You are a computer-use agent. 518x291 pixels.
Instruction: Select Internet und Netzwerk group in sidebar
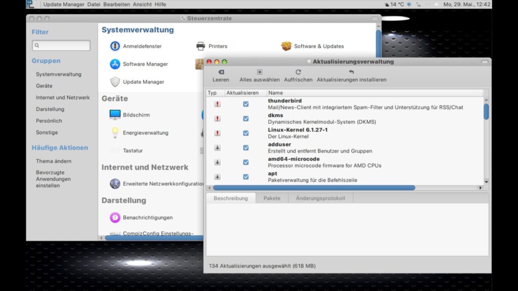coord(63,98)
